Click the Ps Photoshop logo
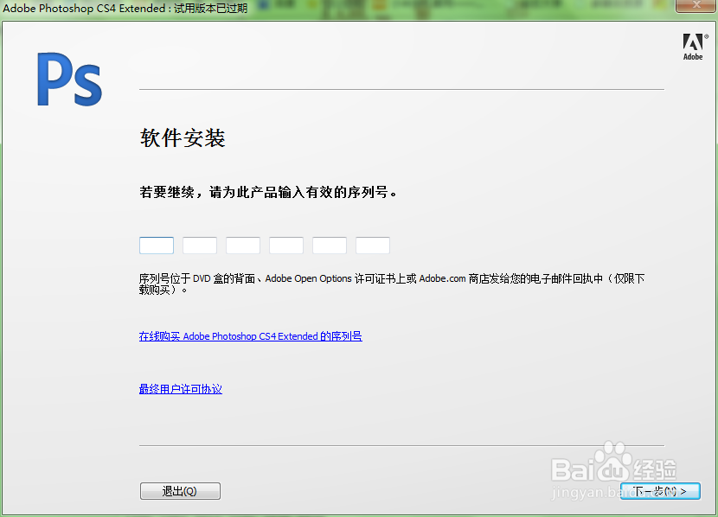Viewport: 718px width, 517px height. click(x=69, y=80)
